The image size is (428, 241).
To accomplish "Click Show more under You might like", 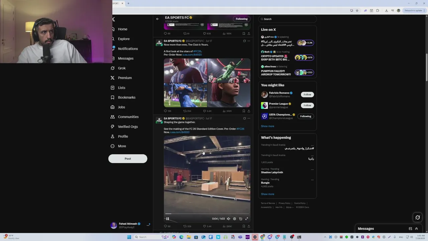I will [267, 126].
